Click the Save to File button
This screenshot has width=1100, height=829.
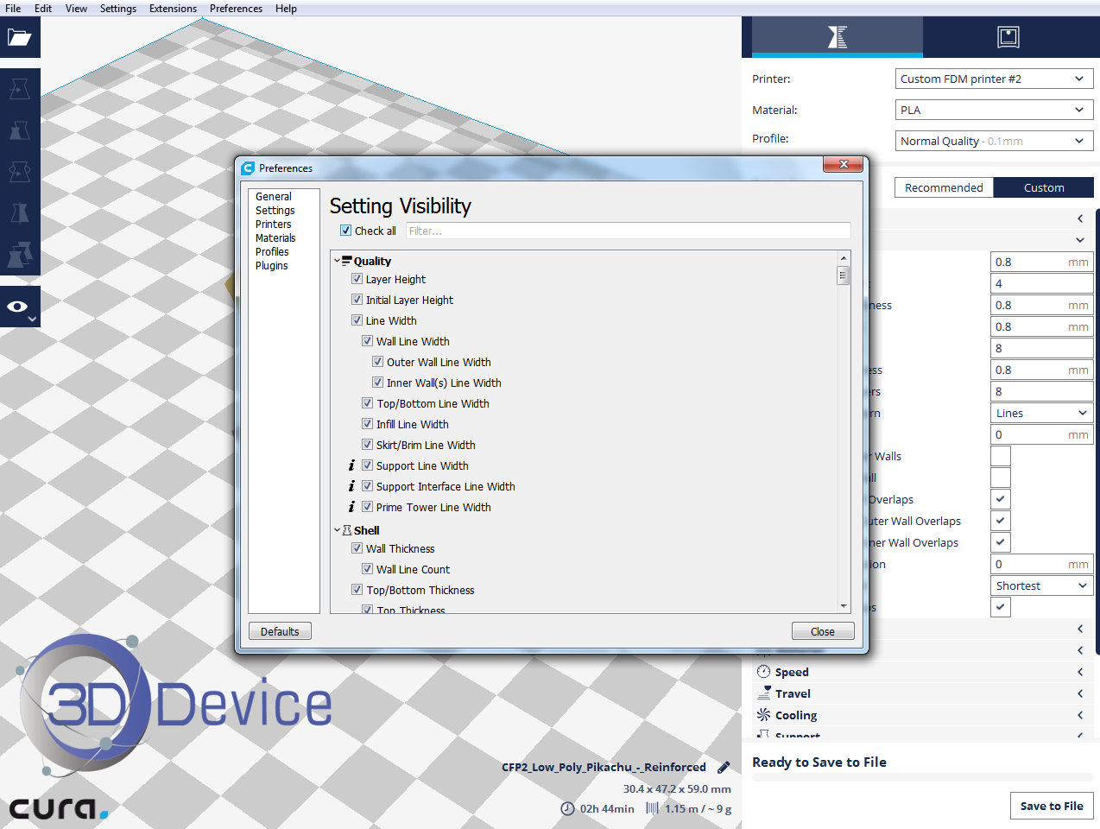point(1051,806)
